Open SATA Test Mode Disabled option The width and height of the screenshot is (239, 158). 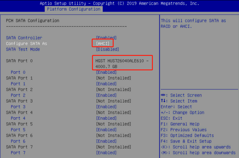(107, 49)
